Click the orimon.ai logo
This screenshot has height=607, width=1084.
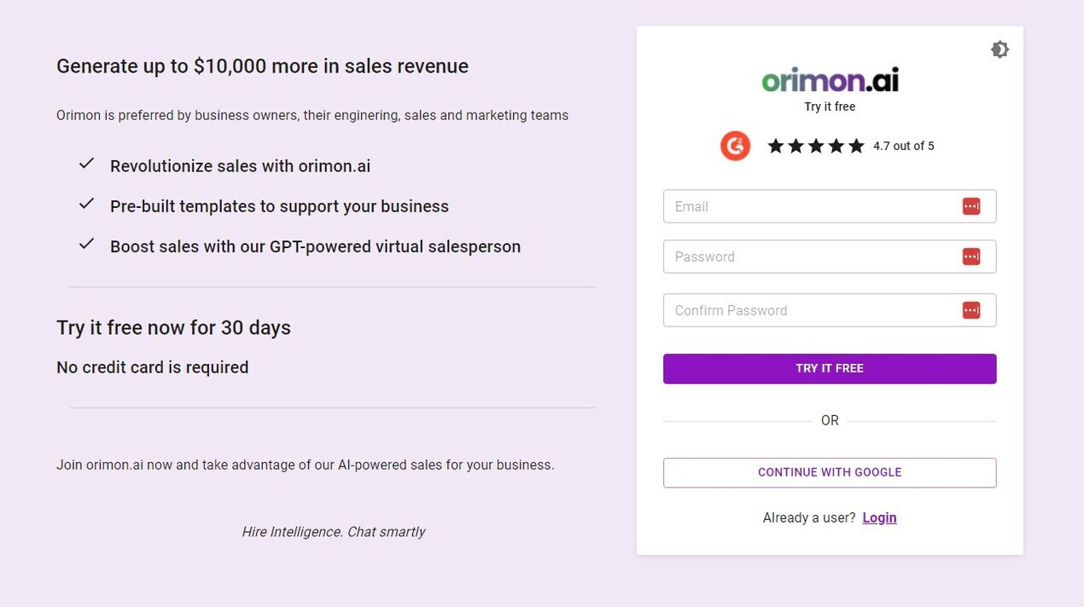click(x=830, y=79)
